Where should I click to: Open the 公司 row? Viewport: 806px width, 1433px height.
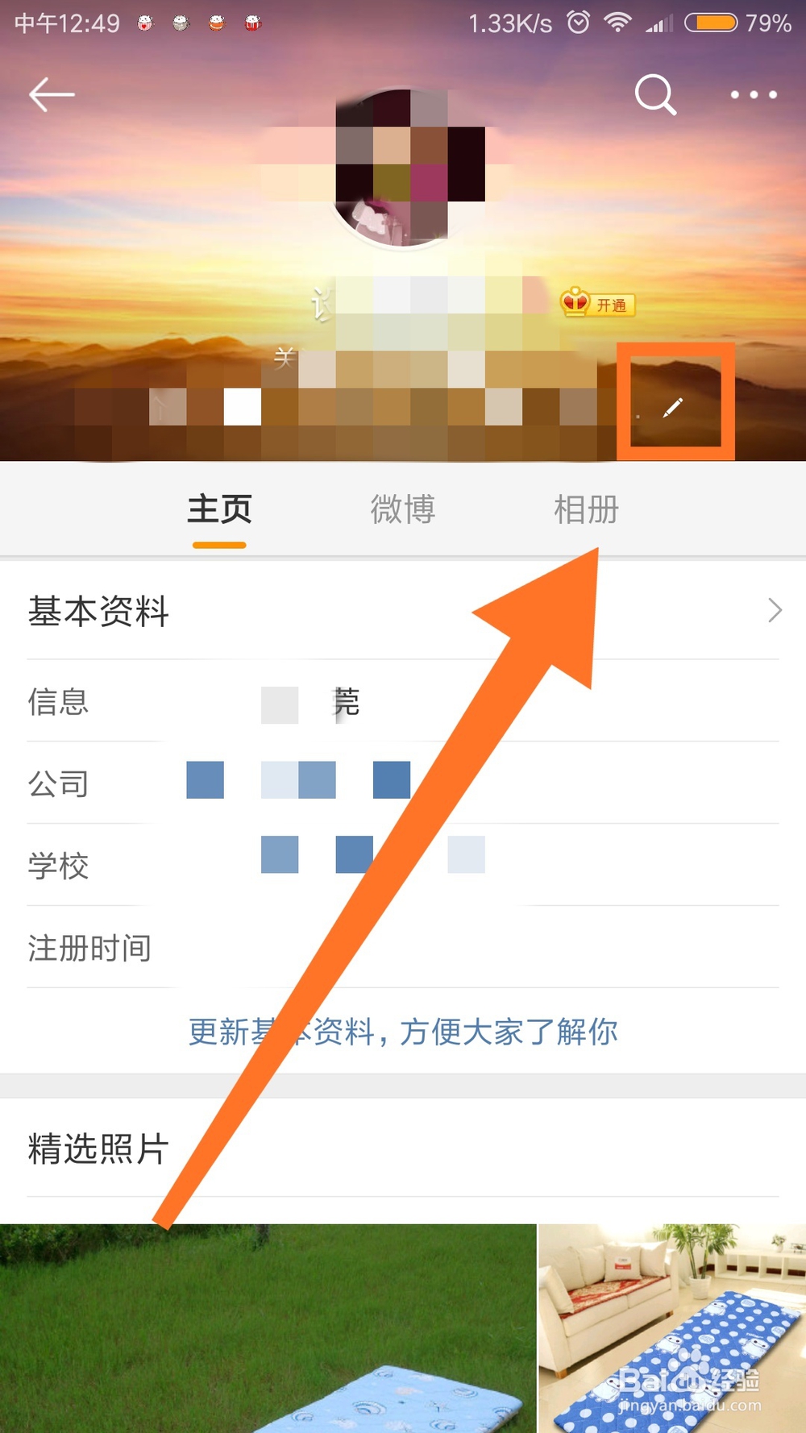point(403,783)
